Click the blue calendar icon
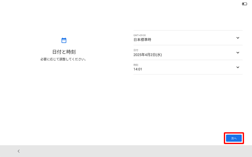 point(64,40)
